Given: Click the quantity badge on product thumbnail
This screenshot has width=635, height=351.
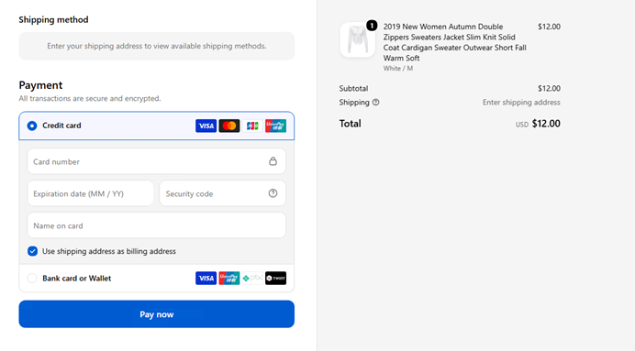Looking at the screenshot, I should [372, 26].
